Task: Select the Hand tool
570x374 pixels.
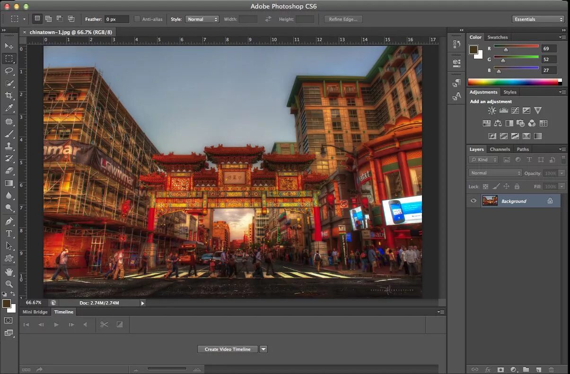Action: pos(9,271)
